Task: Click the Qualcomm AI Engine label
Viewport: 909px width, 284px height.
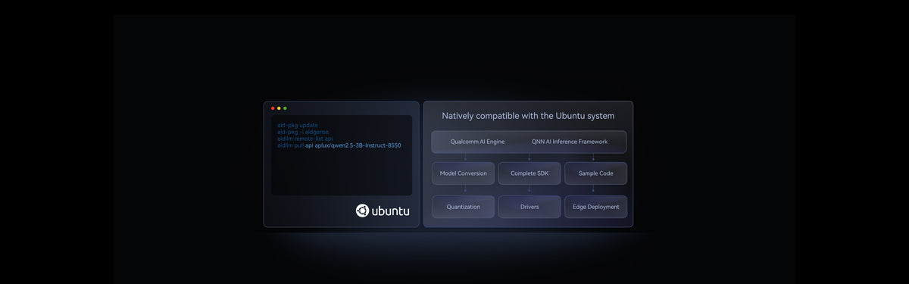Action: 477,142
